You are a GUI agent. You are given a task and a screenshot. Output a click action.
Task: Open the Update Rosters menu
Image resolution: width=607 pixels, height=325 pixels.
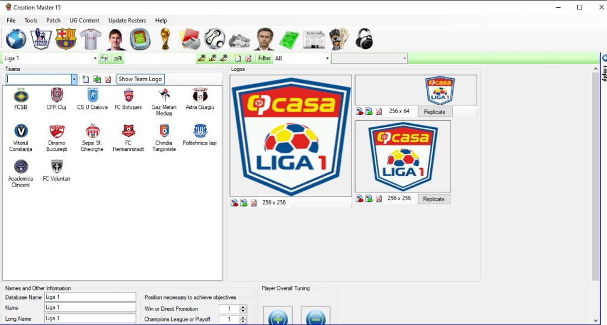[127, 20]
